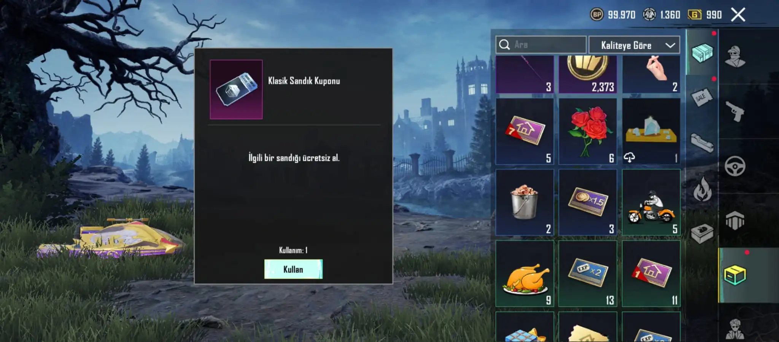Open the flame icon sub-tab
The height and width of the screenshot is (342, 779).
(702, 189)
